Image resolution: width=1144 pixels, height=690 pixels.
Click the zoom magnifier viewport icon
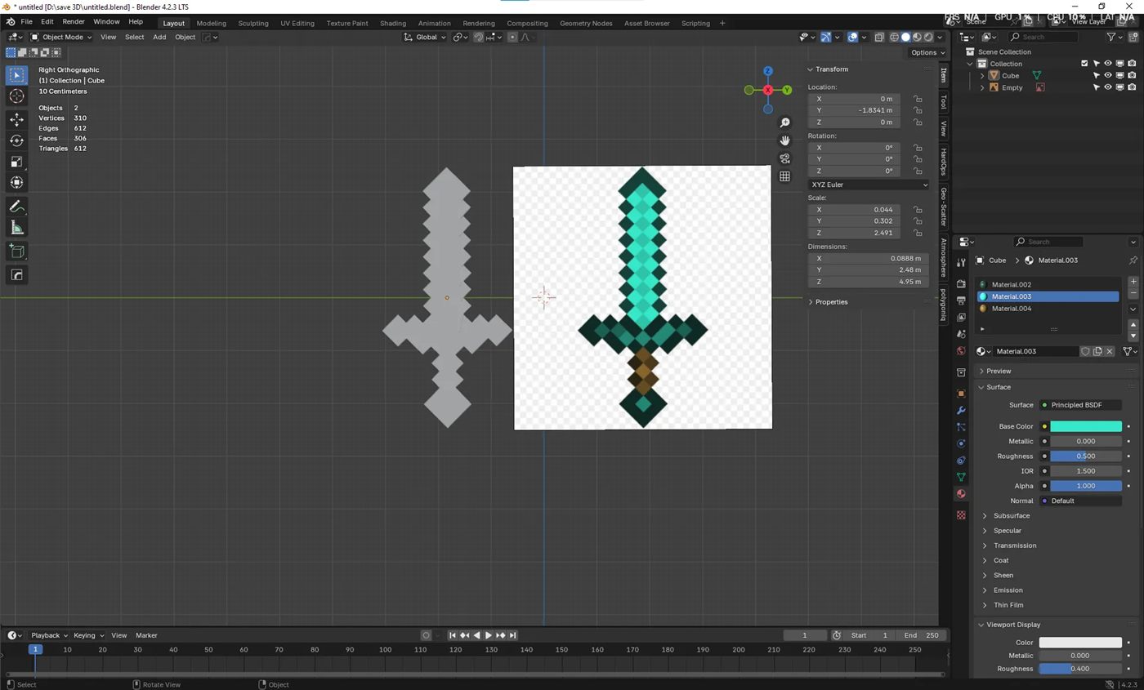[784, 122]
